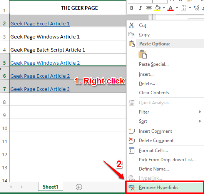Apply the red font color

pyautogui.click(x=171, y=8)
